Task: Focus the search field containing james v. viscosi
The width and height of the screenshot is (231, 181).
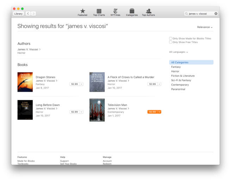Action: click(201, 14)
